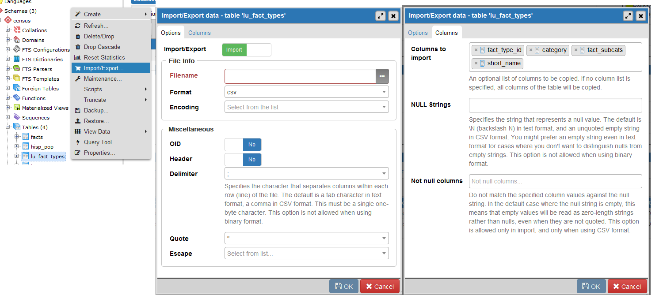Maximize the Options Import/Export dialog
The width and height of the screenshot is (663, 295).
click(x=380, y=16)
